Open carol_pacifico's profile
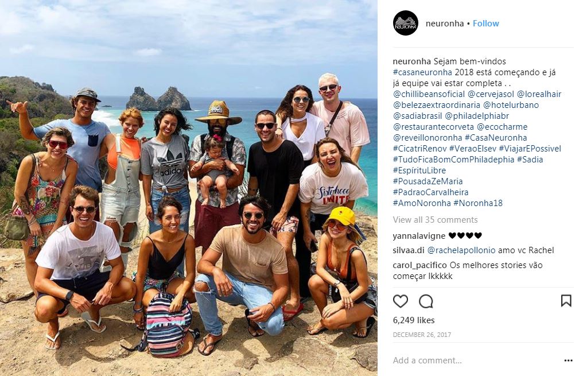 click(420, 265)
